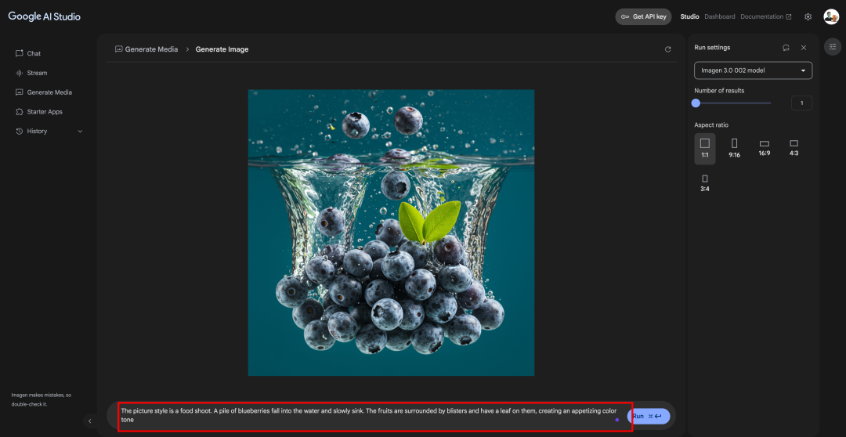Adjust the Number of results slider
846x437 pixels.
click(x=732, y=103)
